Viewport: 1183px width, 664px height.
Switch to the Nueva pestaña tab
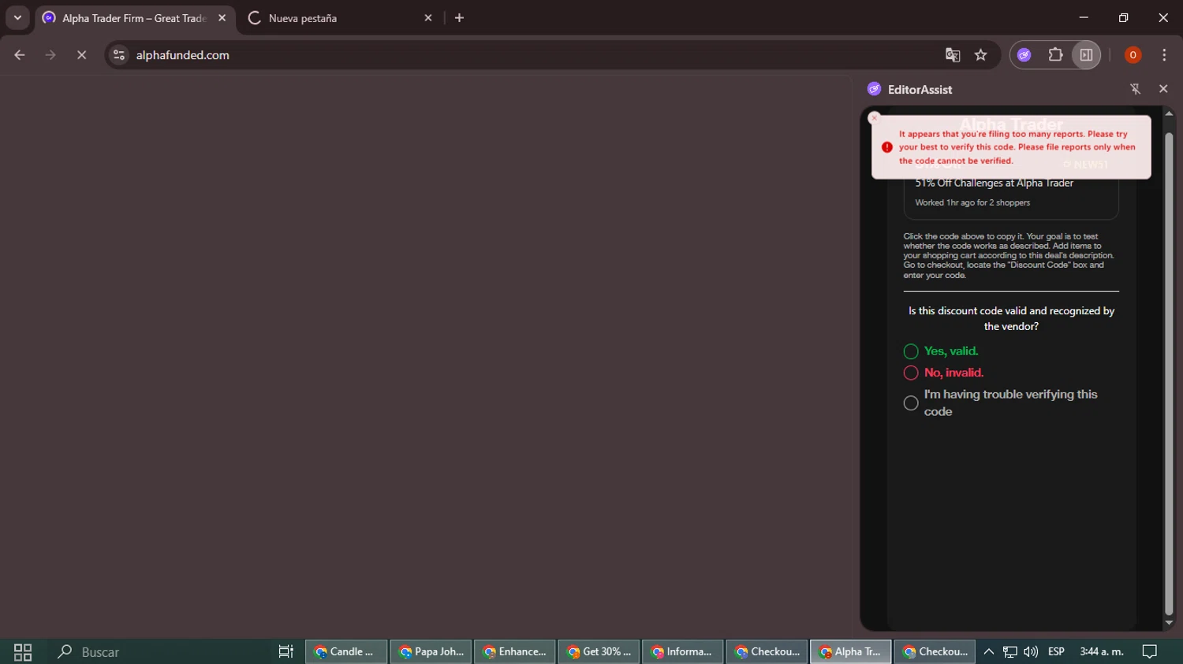[x=339, y=18]
